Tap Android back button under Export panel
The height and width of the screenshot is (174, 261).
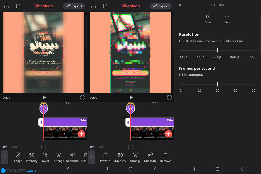click(x=242, y=169)
